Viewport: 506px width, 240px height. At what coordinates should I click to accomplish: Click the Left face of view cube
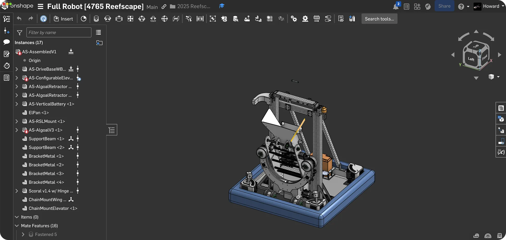click(471, 59)
